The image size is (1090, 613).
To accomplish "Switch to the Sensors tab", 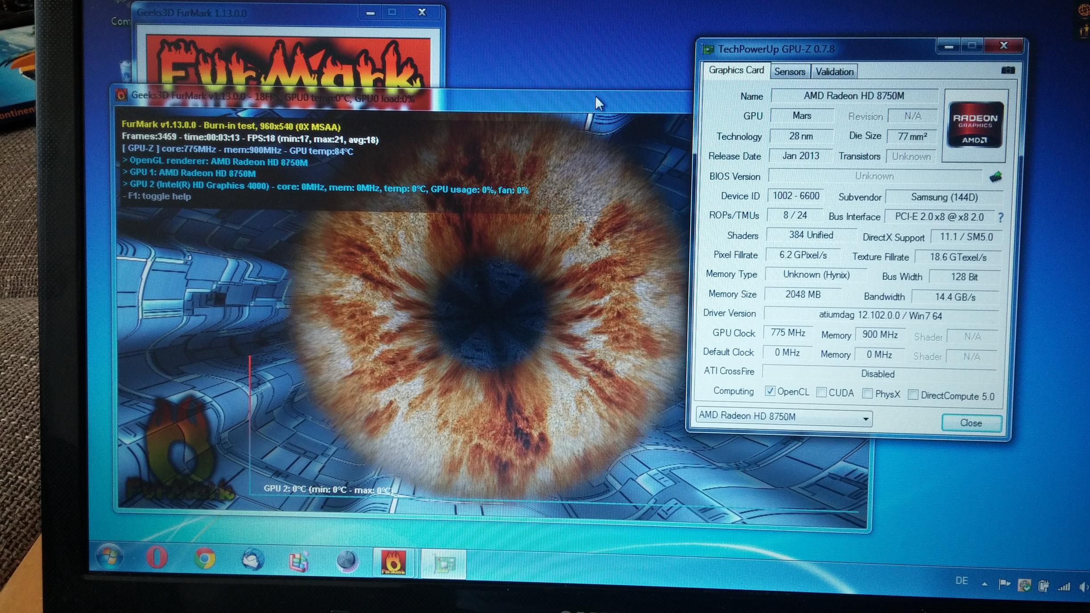I will 789,72.
